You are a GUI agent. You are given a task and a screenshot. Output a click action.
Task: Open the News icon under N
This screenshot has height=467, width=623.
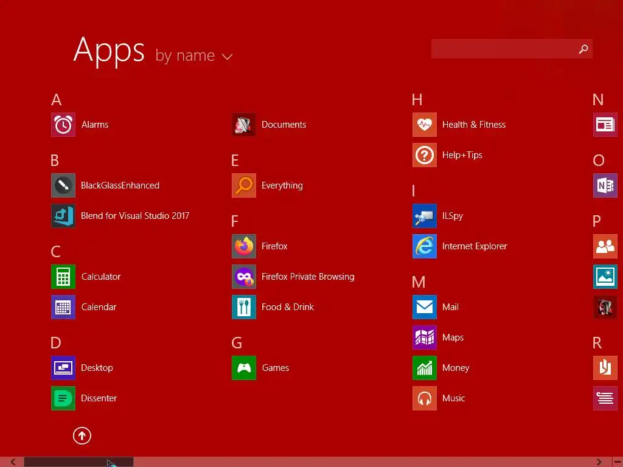click(605, 125)
